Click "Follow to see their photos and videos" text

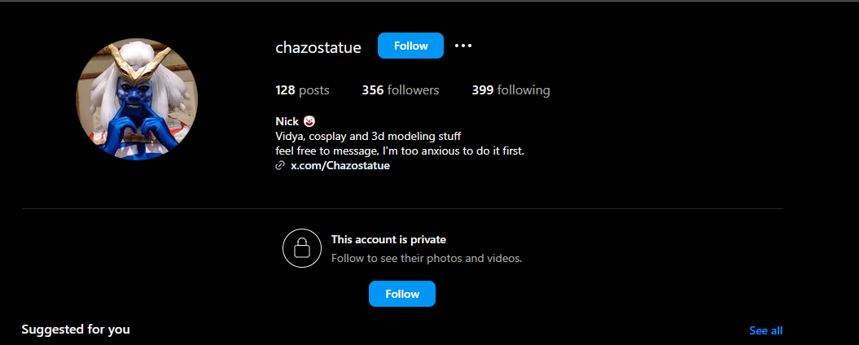(x=426, y=258)
